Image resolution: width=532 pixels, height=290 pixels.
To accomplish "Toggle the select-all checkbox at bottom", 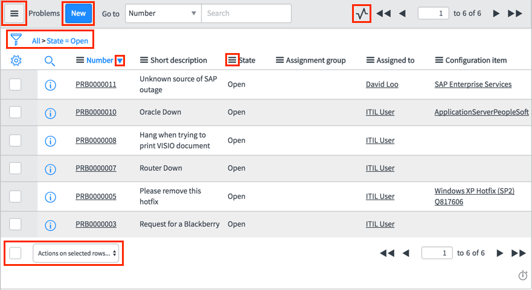I will [x=15, y=253].
